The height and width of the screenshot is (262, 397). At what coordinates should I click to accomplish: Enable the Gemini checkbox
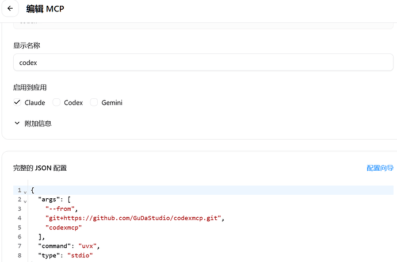(x=94, y=102)
